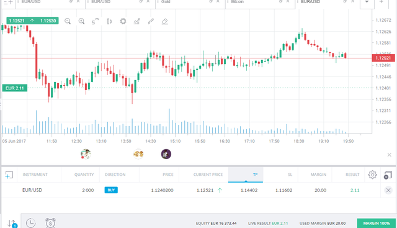Viewport: 397px width, 228px height.
Task: Add new position with plus-square icon
Action: pos(9,175)
